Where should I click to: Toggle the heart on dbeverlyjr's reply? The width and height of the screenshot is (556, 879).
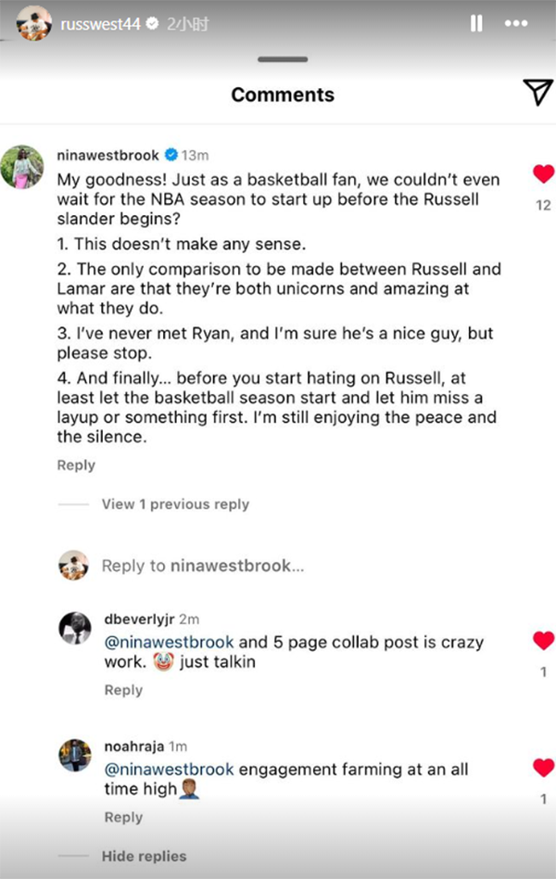(x=543, y=640)
